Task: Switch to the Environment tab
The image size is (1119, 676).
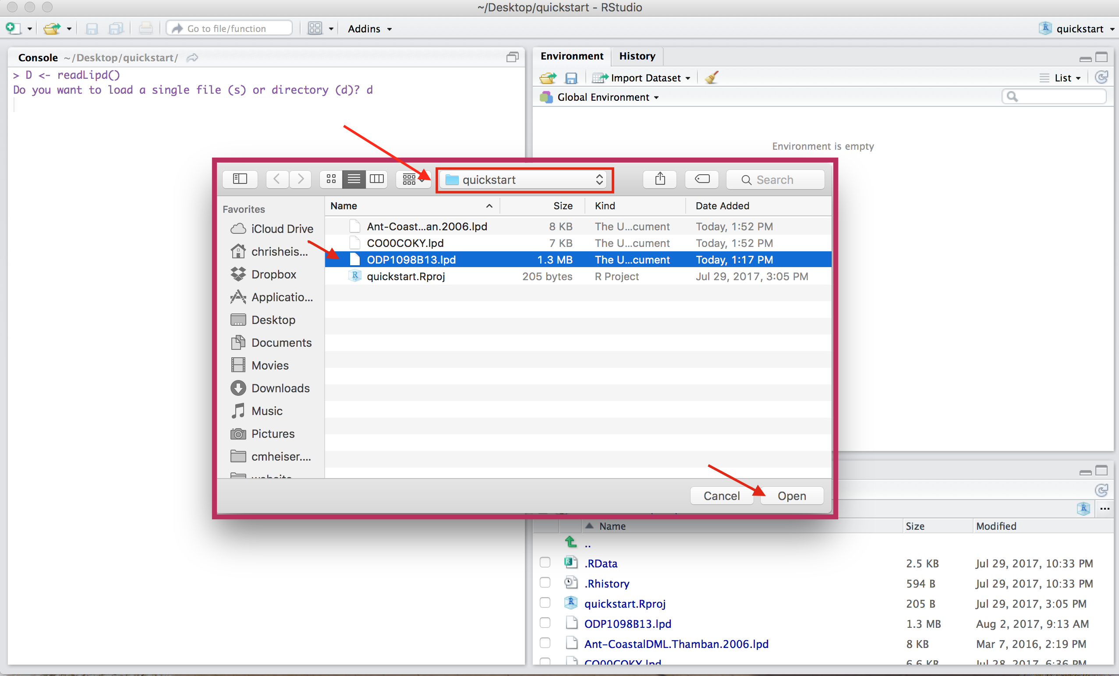Action: 572,56
